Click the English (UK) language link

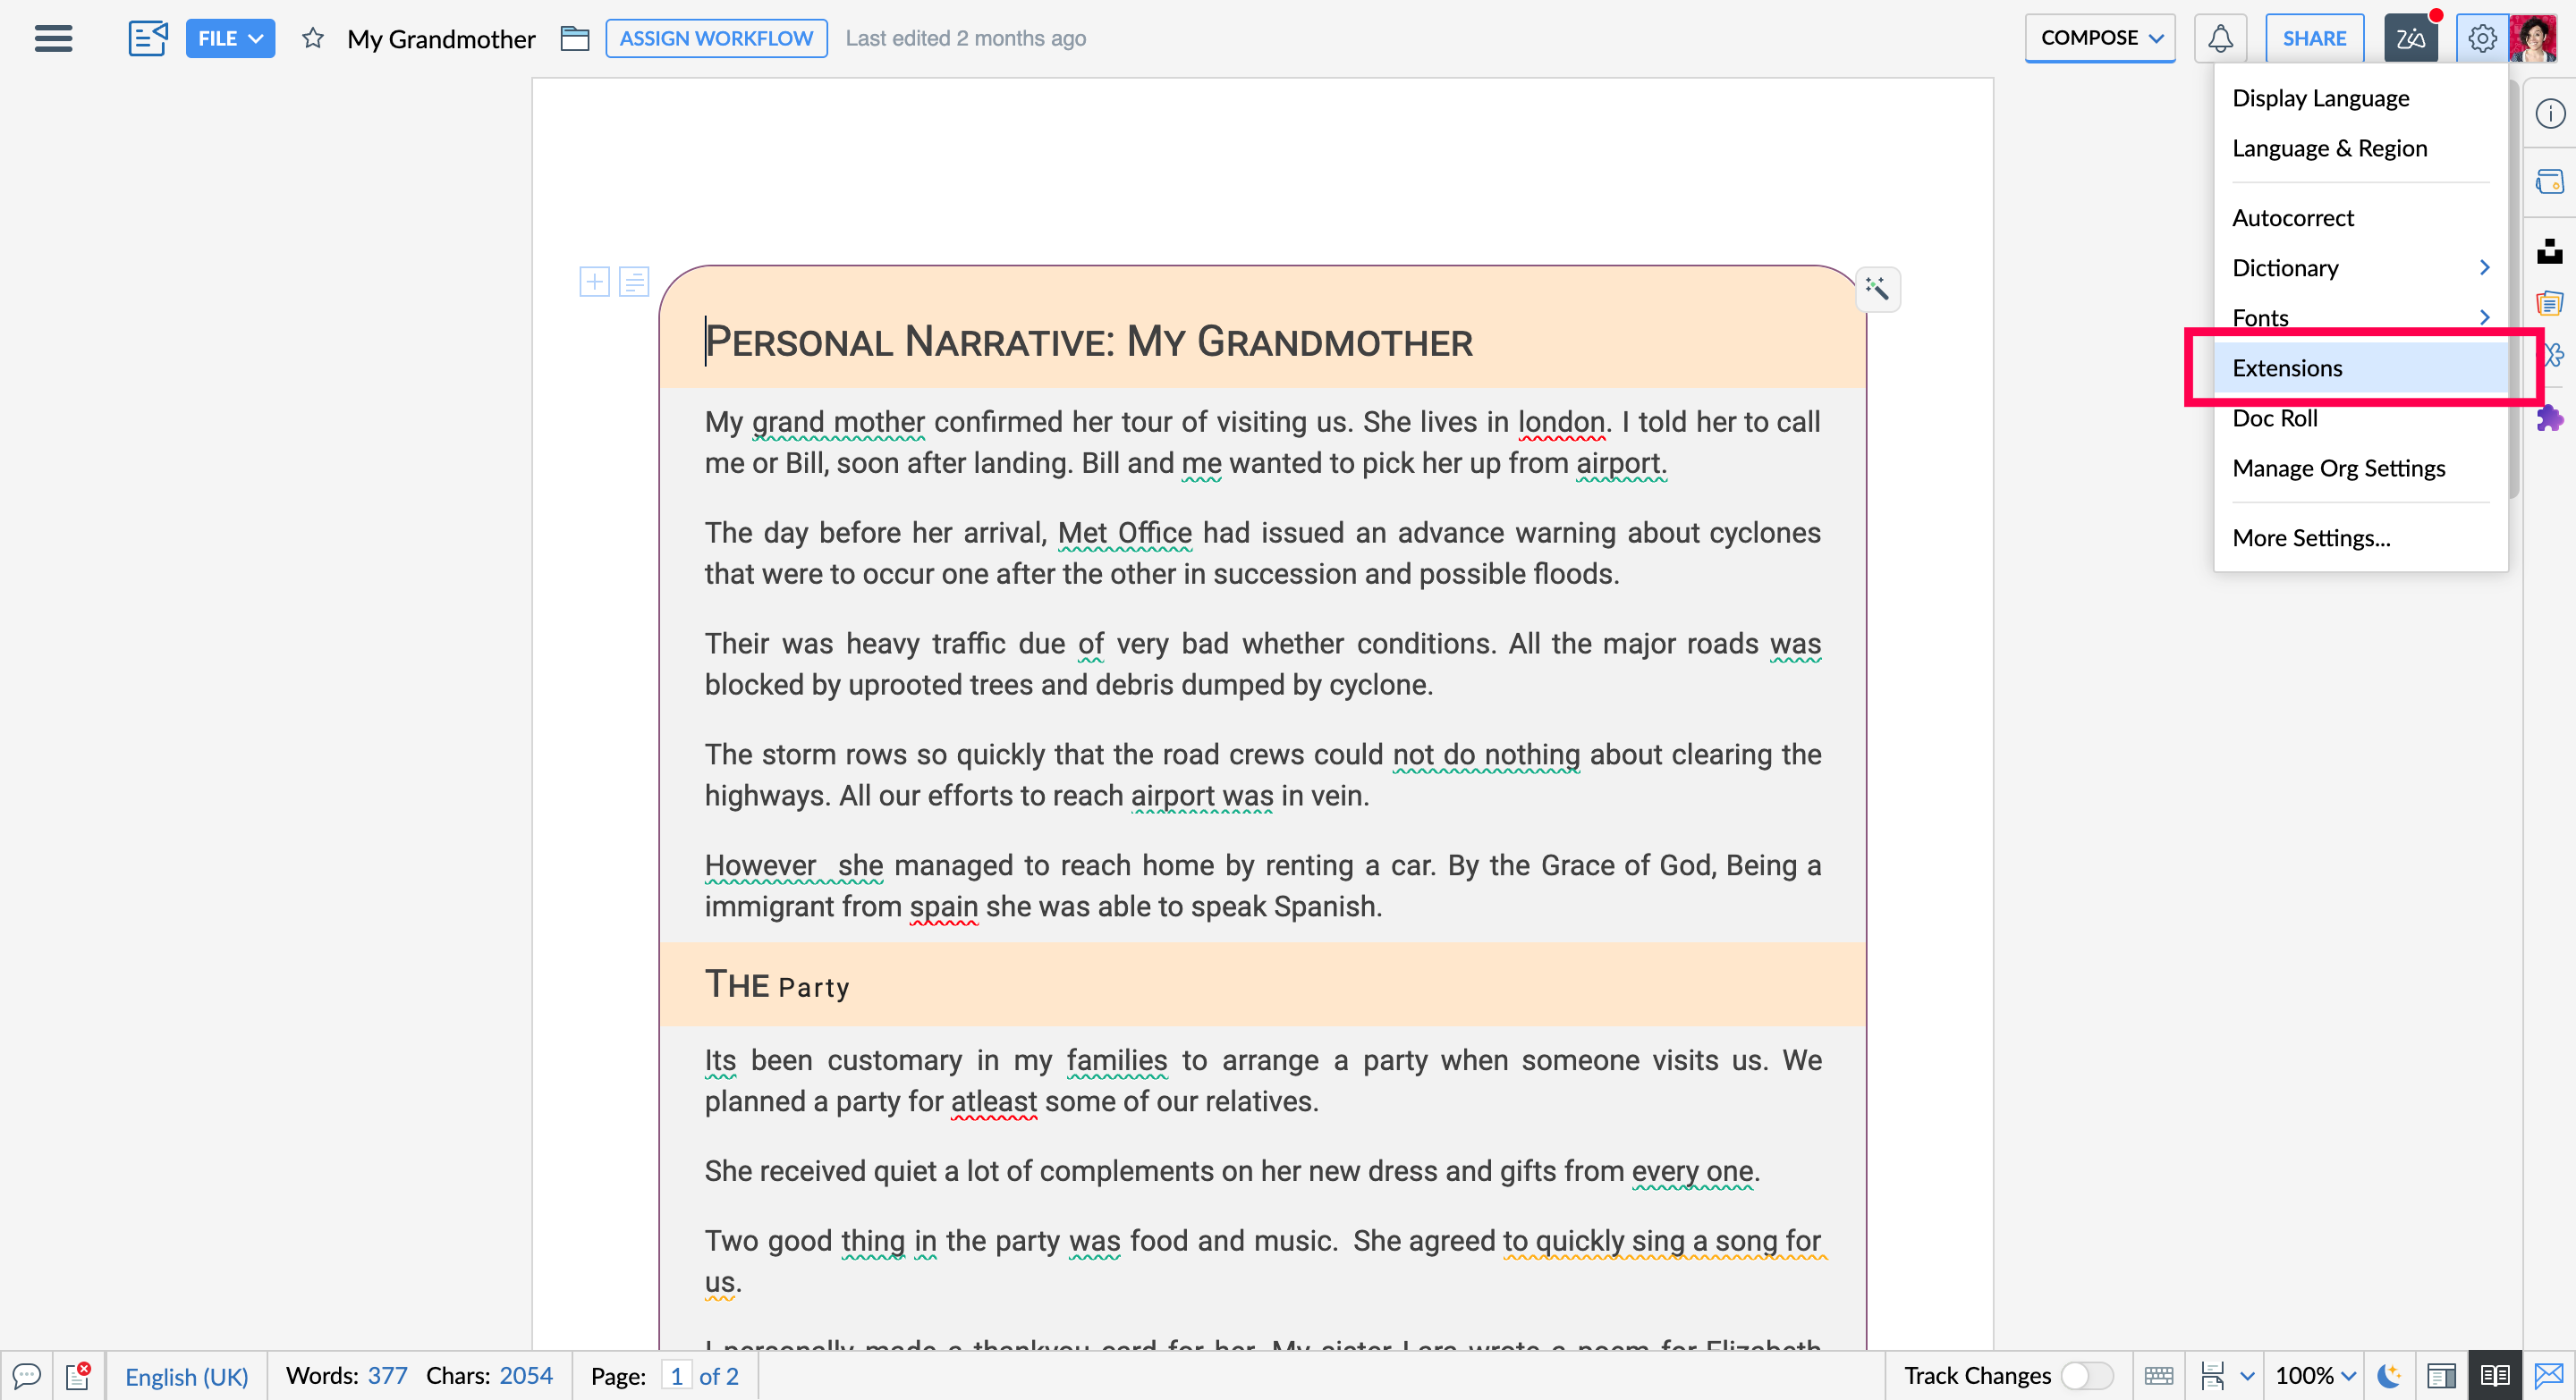point(186,1376)
